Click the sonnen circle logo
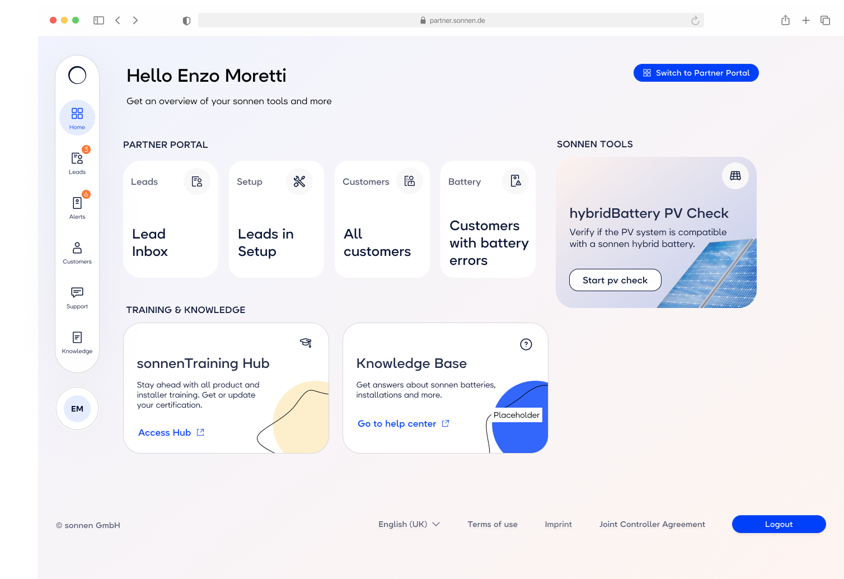Screen dimensions: 844x579 77,75
